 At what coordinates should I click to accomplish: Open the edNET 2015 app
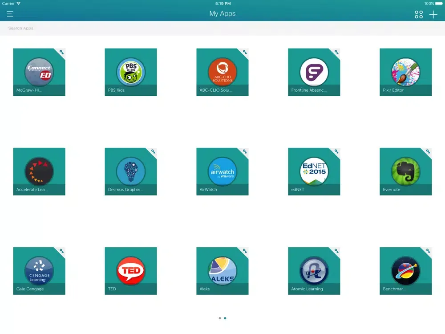(x=314, y=171)
